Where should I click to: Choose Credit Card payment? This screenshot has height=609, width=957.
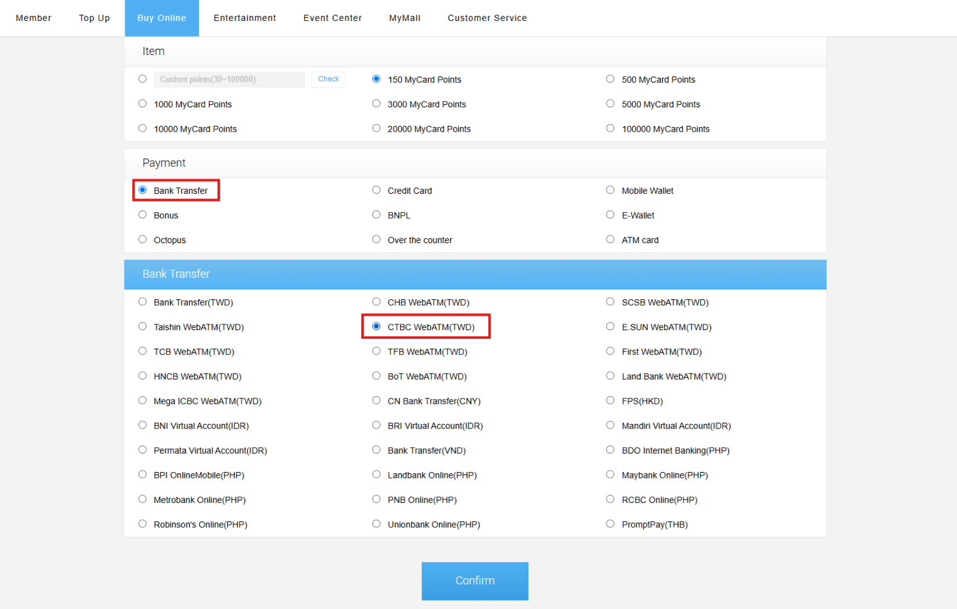(376, 190)
